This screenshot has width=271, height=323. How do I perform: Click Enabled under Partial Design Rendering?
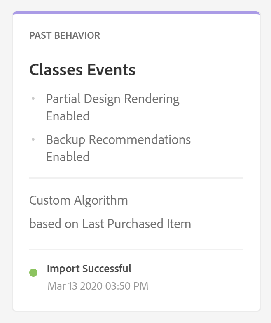point(68,116)
